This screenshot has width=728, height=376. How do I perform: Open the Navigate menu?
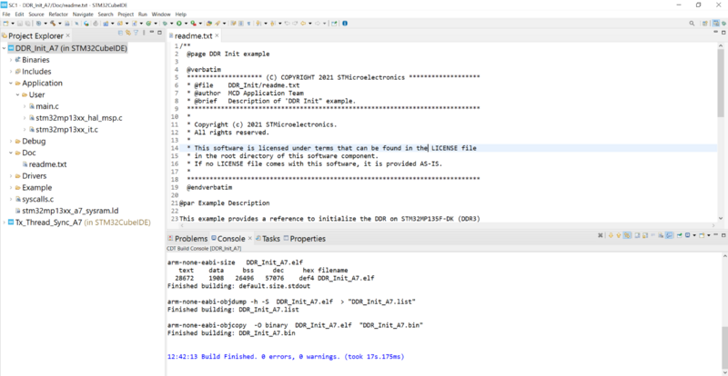coord(83,15)
